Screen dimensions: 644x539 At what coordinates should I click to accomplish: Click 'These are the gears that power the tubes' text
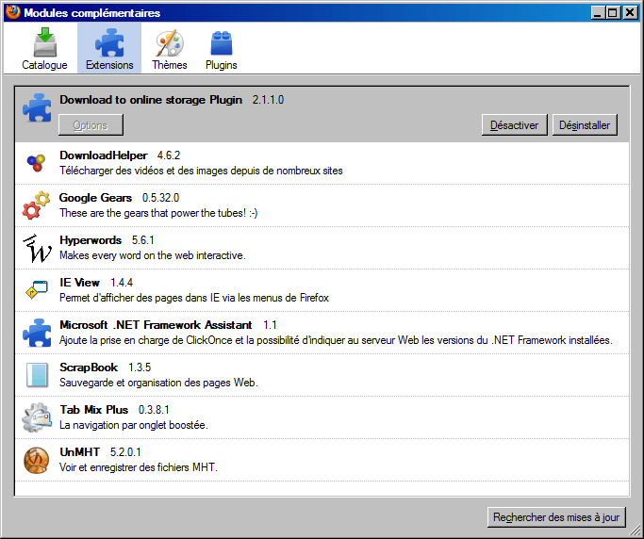click(158, 213)
